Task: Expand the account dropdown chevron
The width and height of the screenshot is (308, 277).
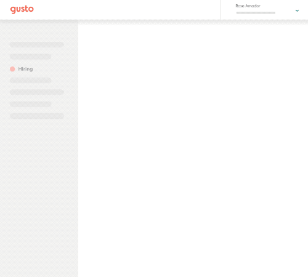Action: 297,10
